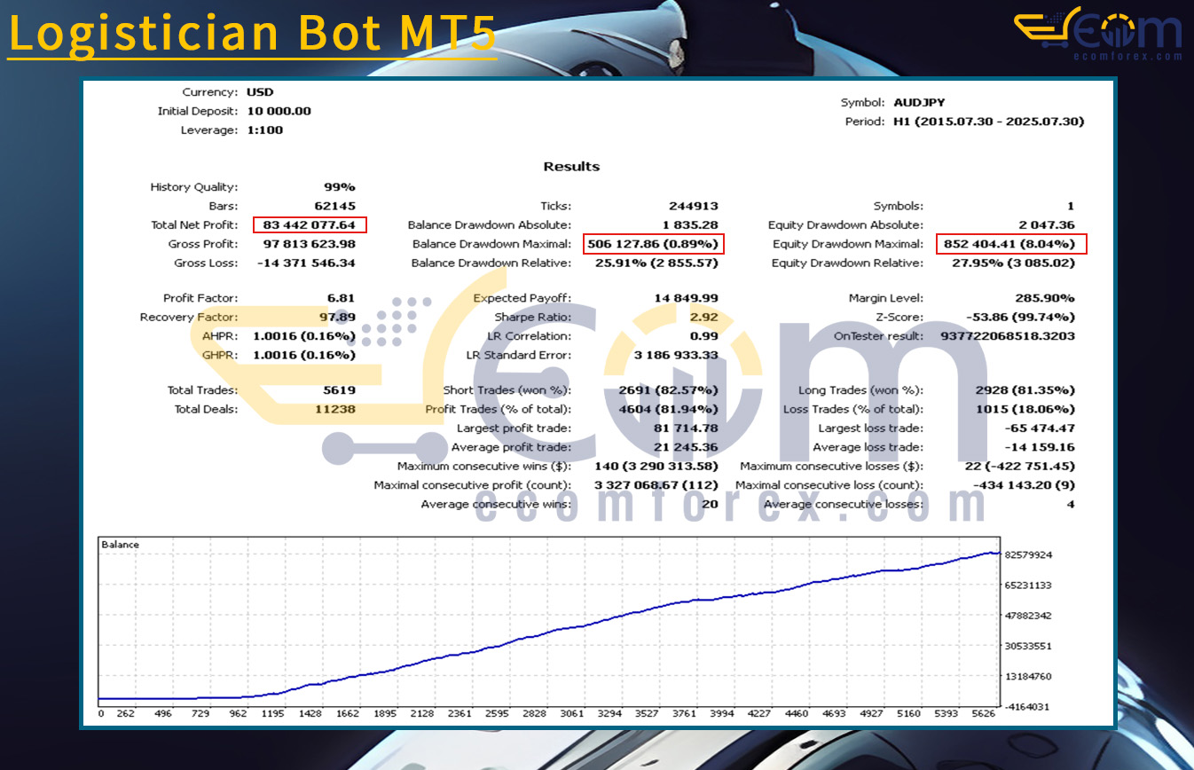The image size is (1194, 770).
Task: Select the Total Deals value 11238
Action: pos(335,410)
